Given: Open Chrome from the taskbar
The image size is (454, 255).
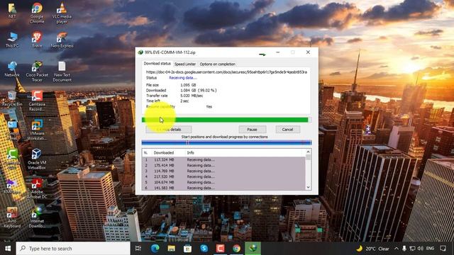Looking at the screenshot, I should point(236,249).
